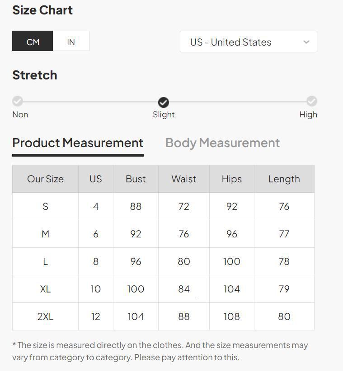
Task: Select the Non stretch checkmark icon
Action: [18, 101]
